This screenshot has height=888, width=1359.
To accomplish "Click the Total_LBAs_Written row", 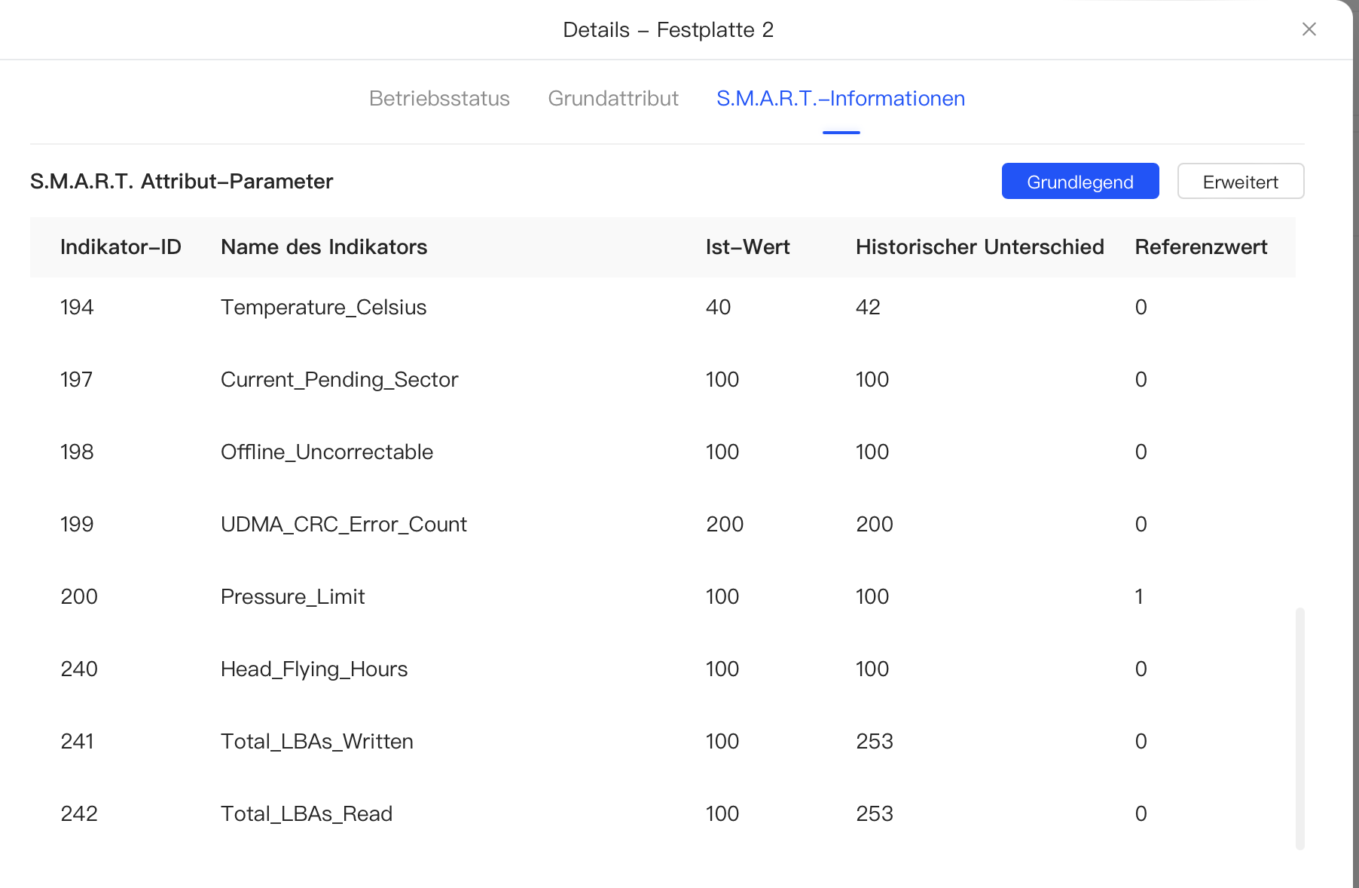I will (x=317, y=742).
